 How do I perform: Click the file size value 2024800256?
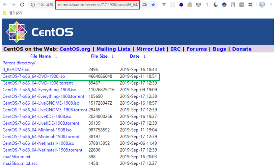pyautogui.click(x=100, y=116)
